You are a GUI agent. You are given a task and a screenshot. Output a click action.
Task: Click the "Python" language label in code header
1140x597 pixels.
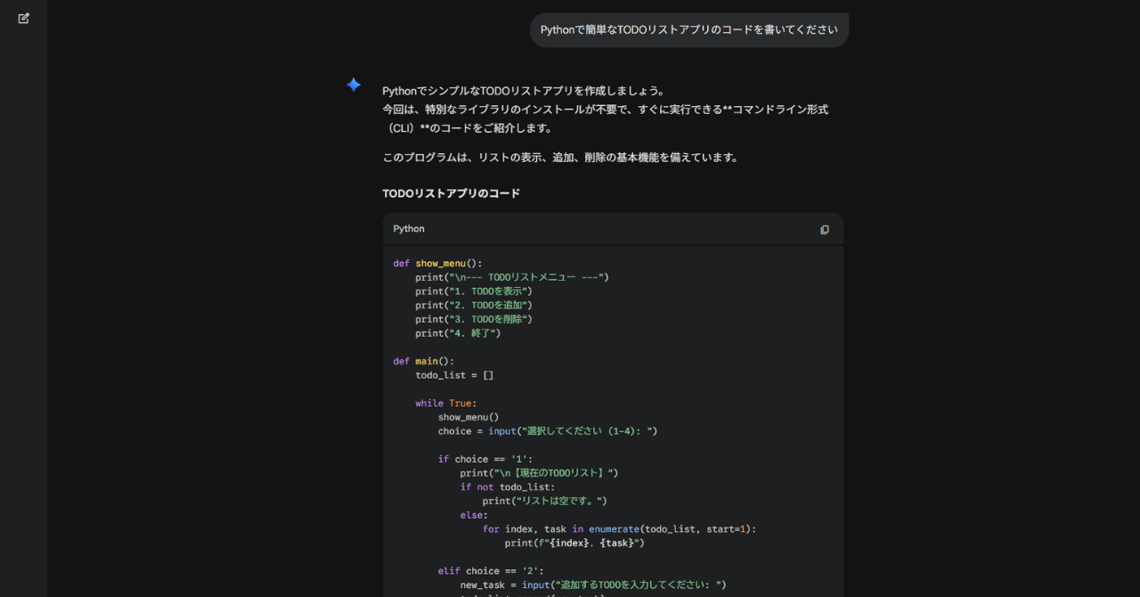click(x=409, y=229)
